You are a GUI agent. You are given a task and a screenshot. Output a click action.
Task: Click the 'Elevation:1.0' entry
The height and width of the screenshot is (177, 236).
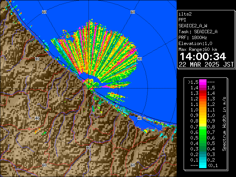click(x=195, y=44)
